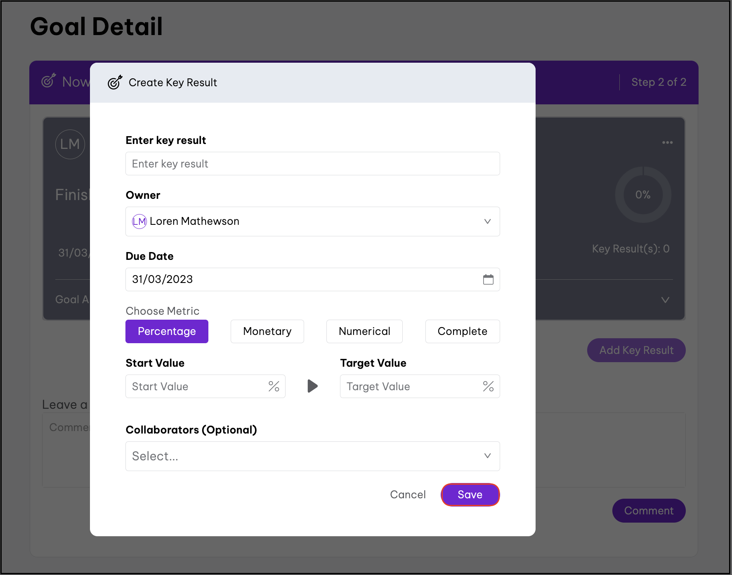The height and width of the screenshot is (575, 732).
Task: Click the Loren Mathewson LM avatar in Owner field
Action: [x=139, y=222]
